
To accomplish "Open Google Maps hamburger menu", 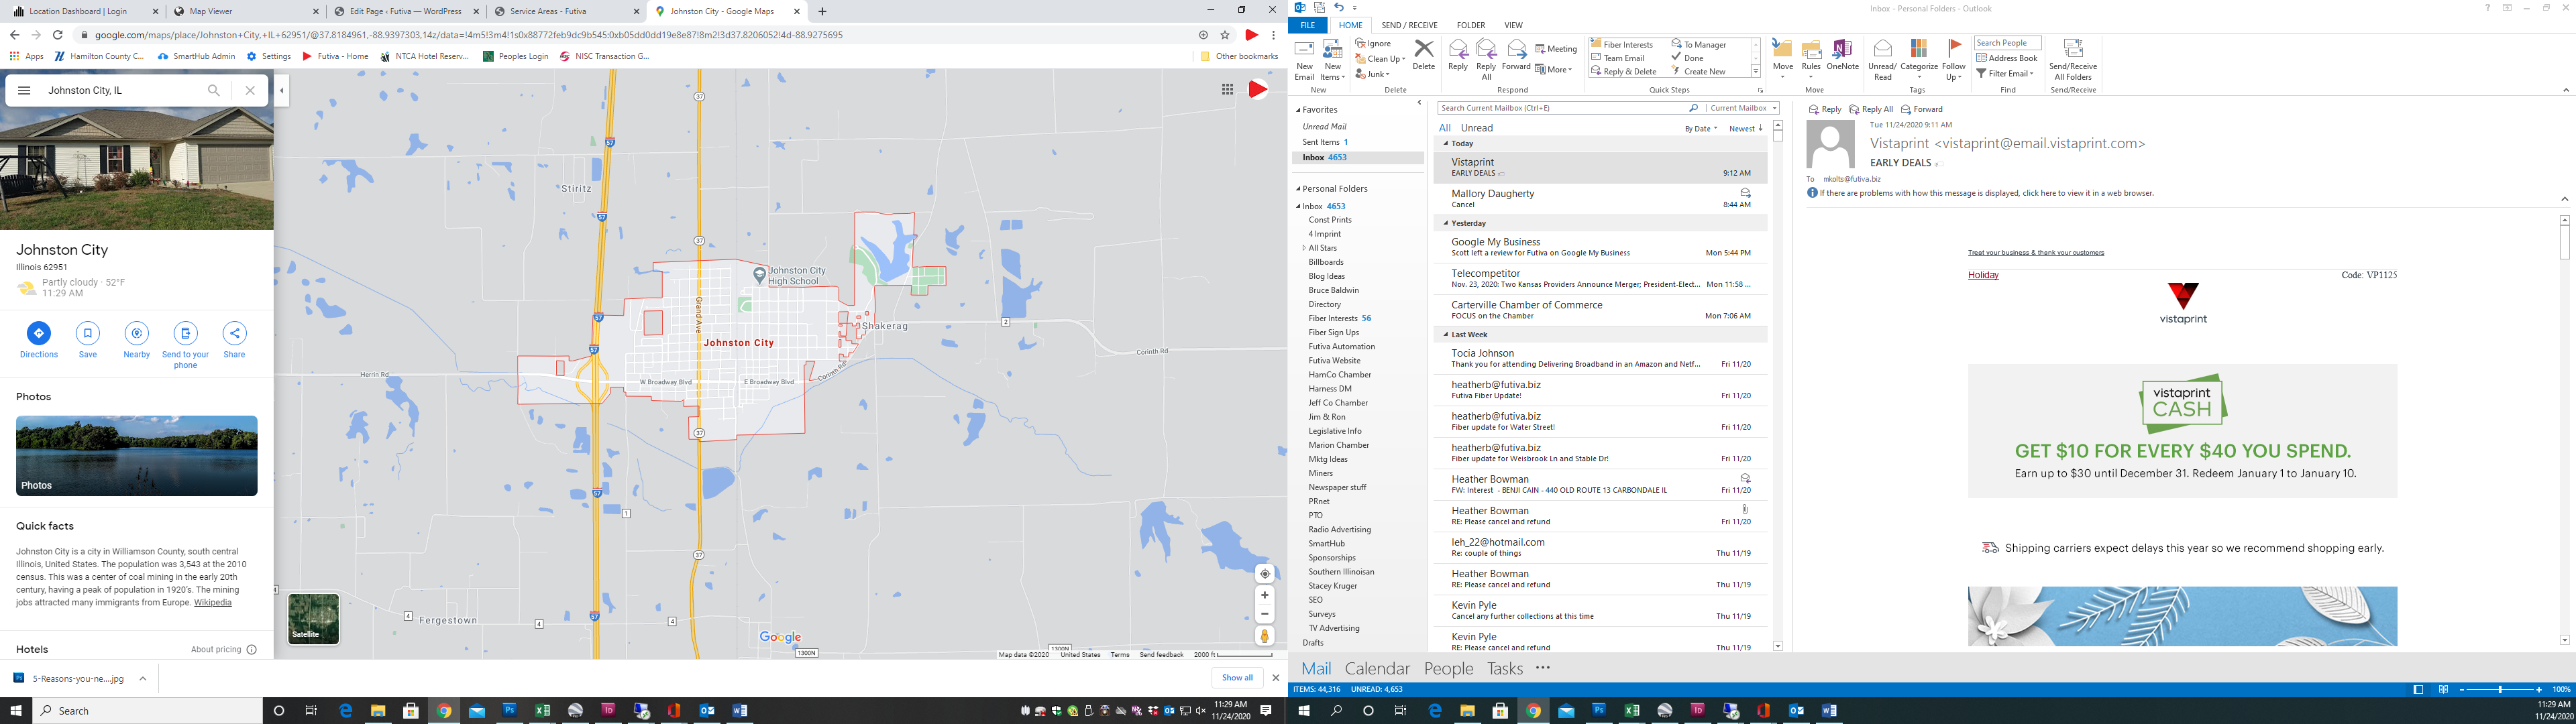I will tap(24, 90).
